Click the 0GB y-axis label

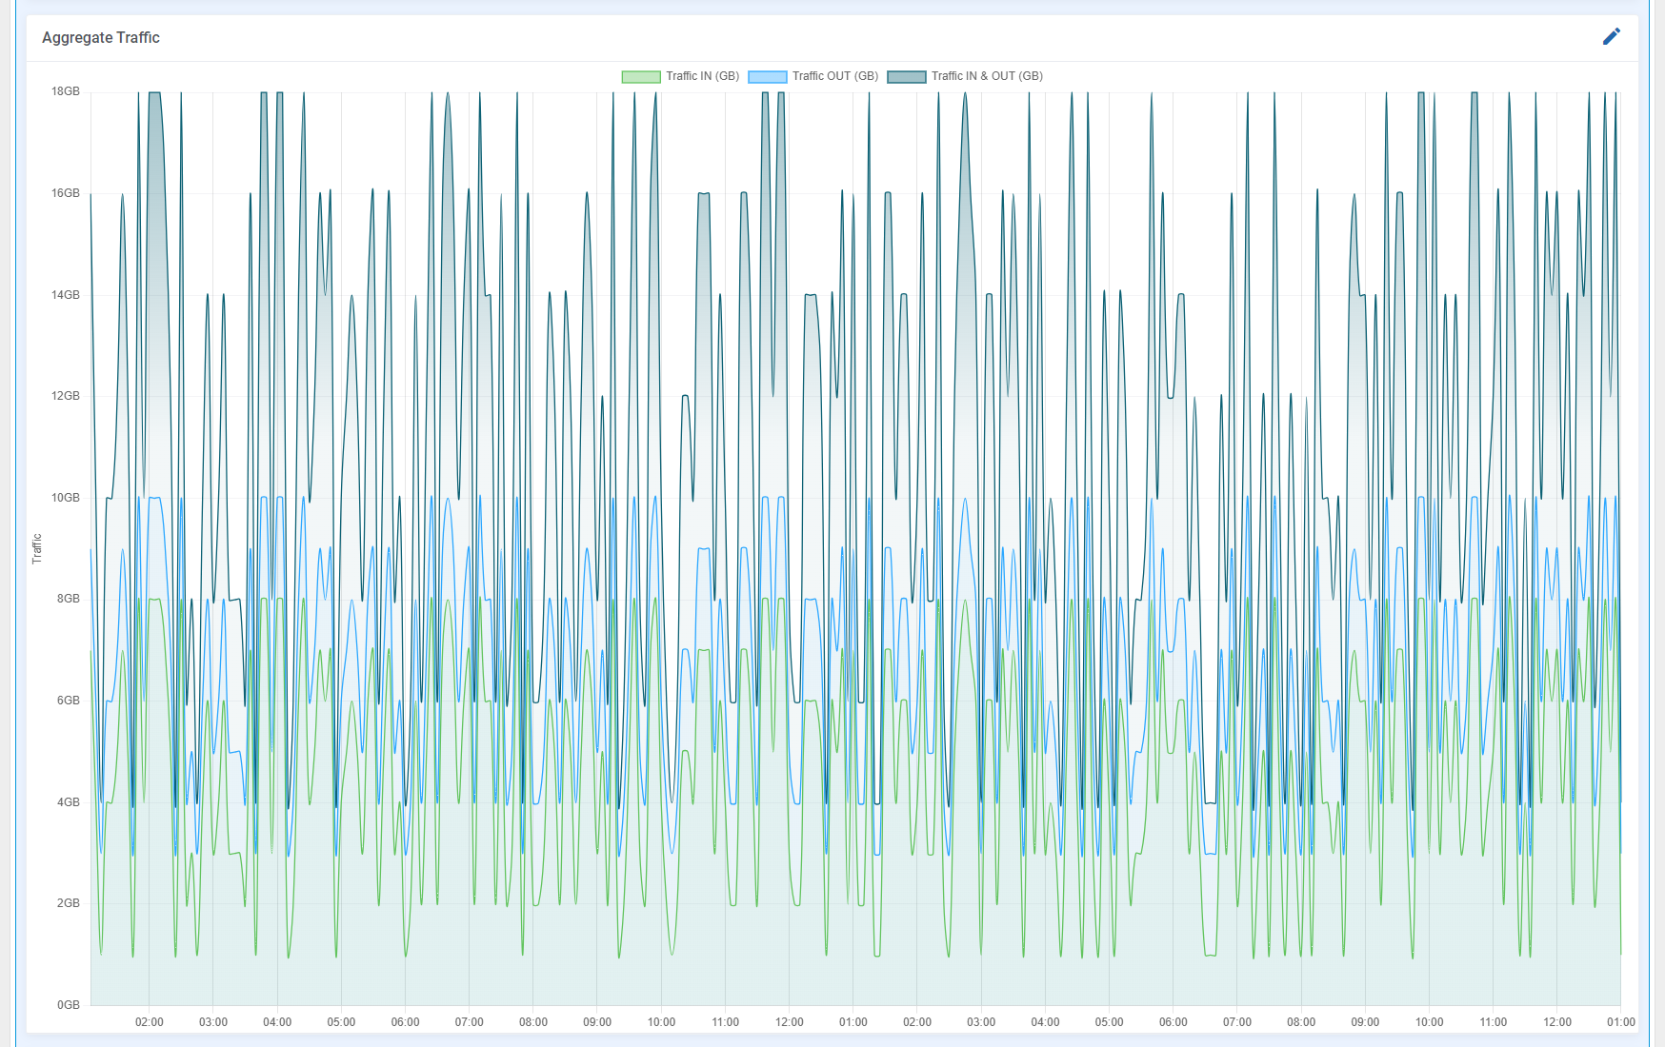[69, 1005]
